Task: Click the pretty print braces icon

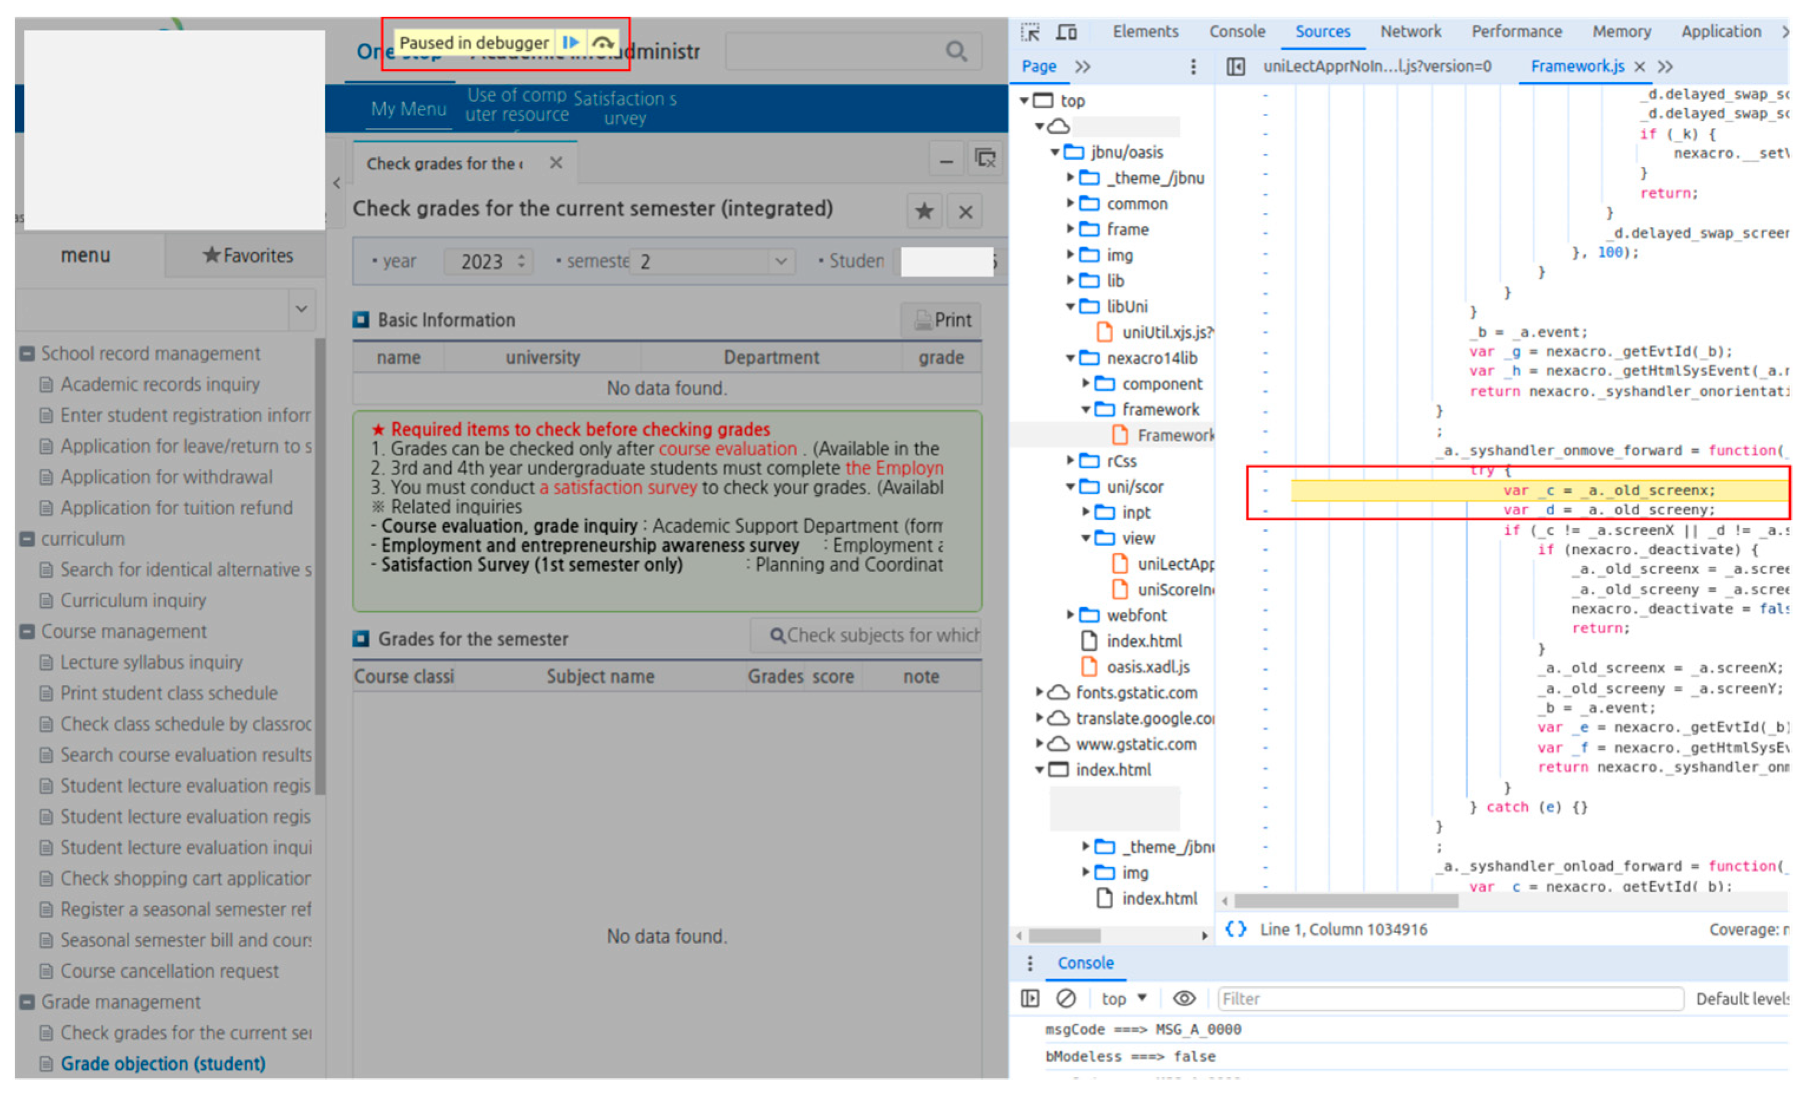Action: [1236, 929]
